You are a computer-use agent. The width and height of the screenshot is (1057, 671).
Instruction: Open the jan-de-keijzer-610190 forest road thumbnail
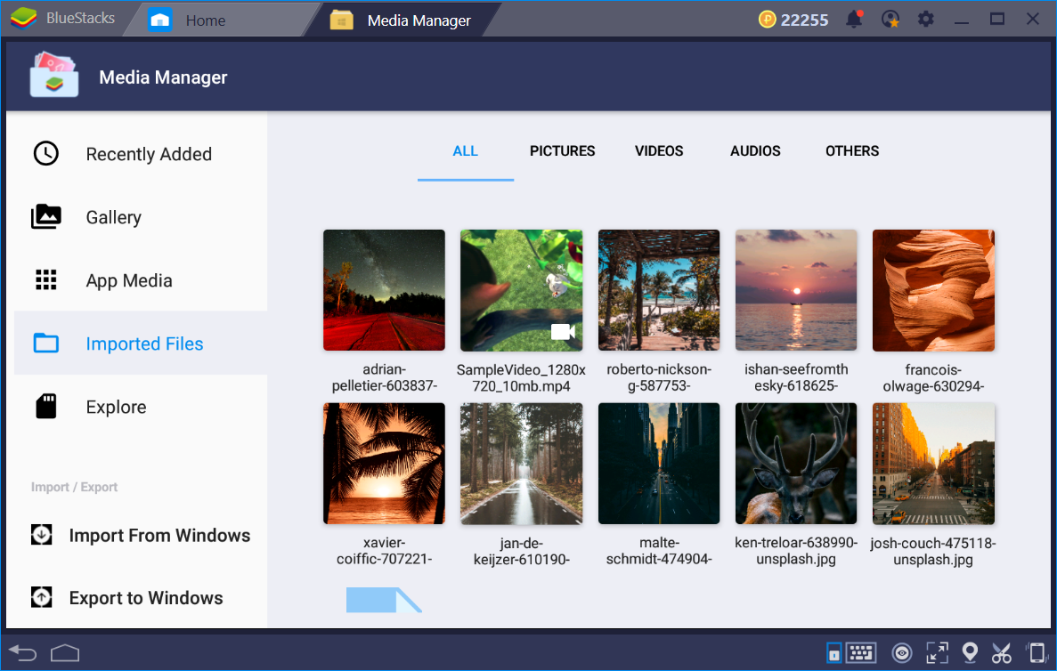click(x=521, y=464)
